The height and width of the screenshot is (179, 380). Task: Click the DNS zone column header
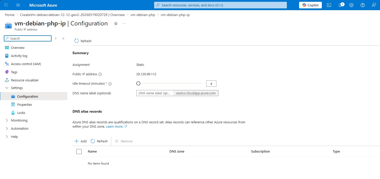click(x=177, y=151)
